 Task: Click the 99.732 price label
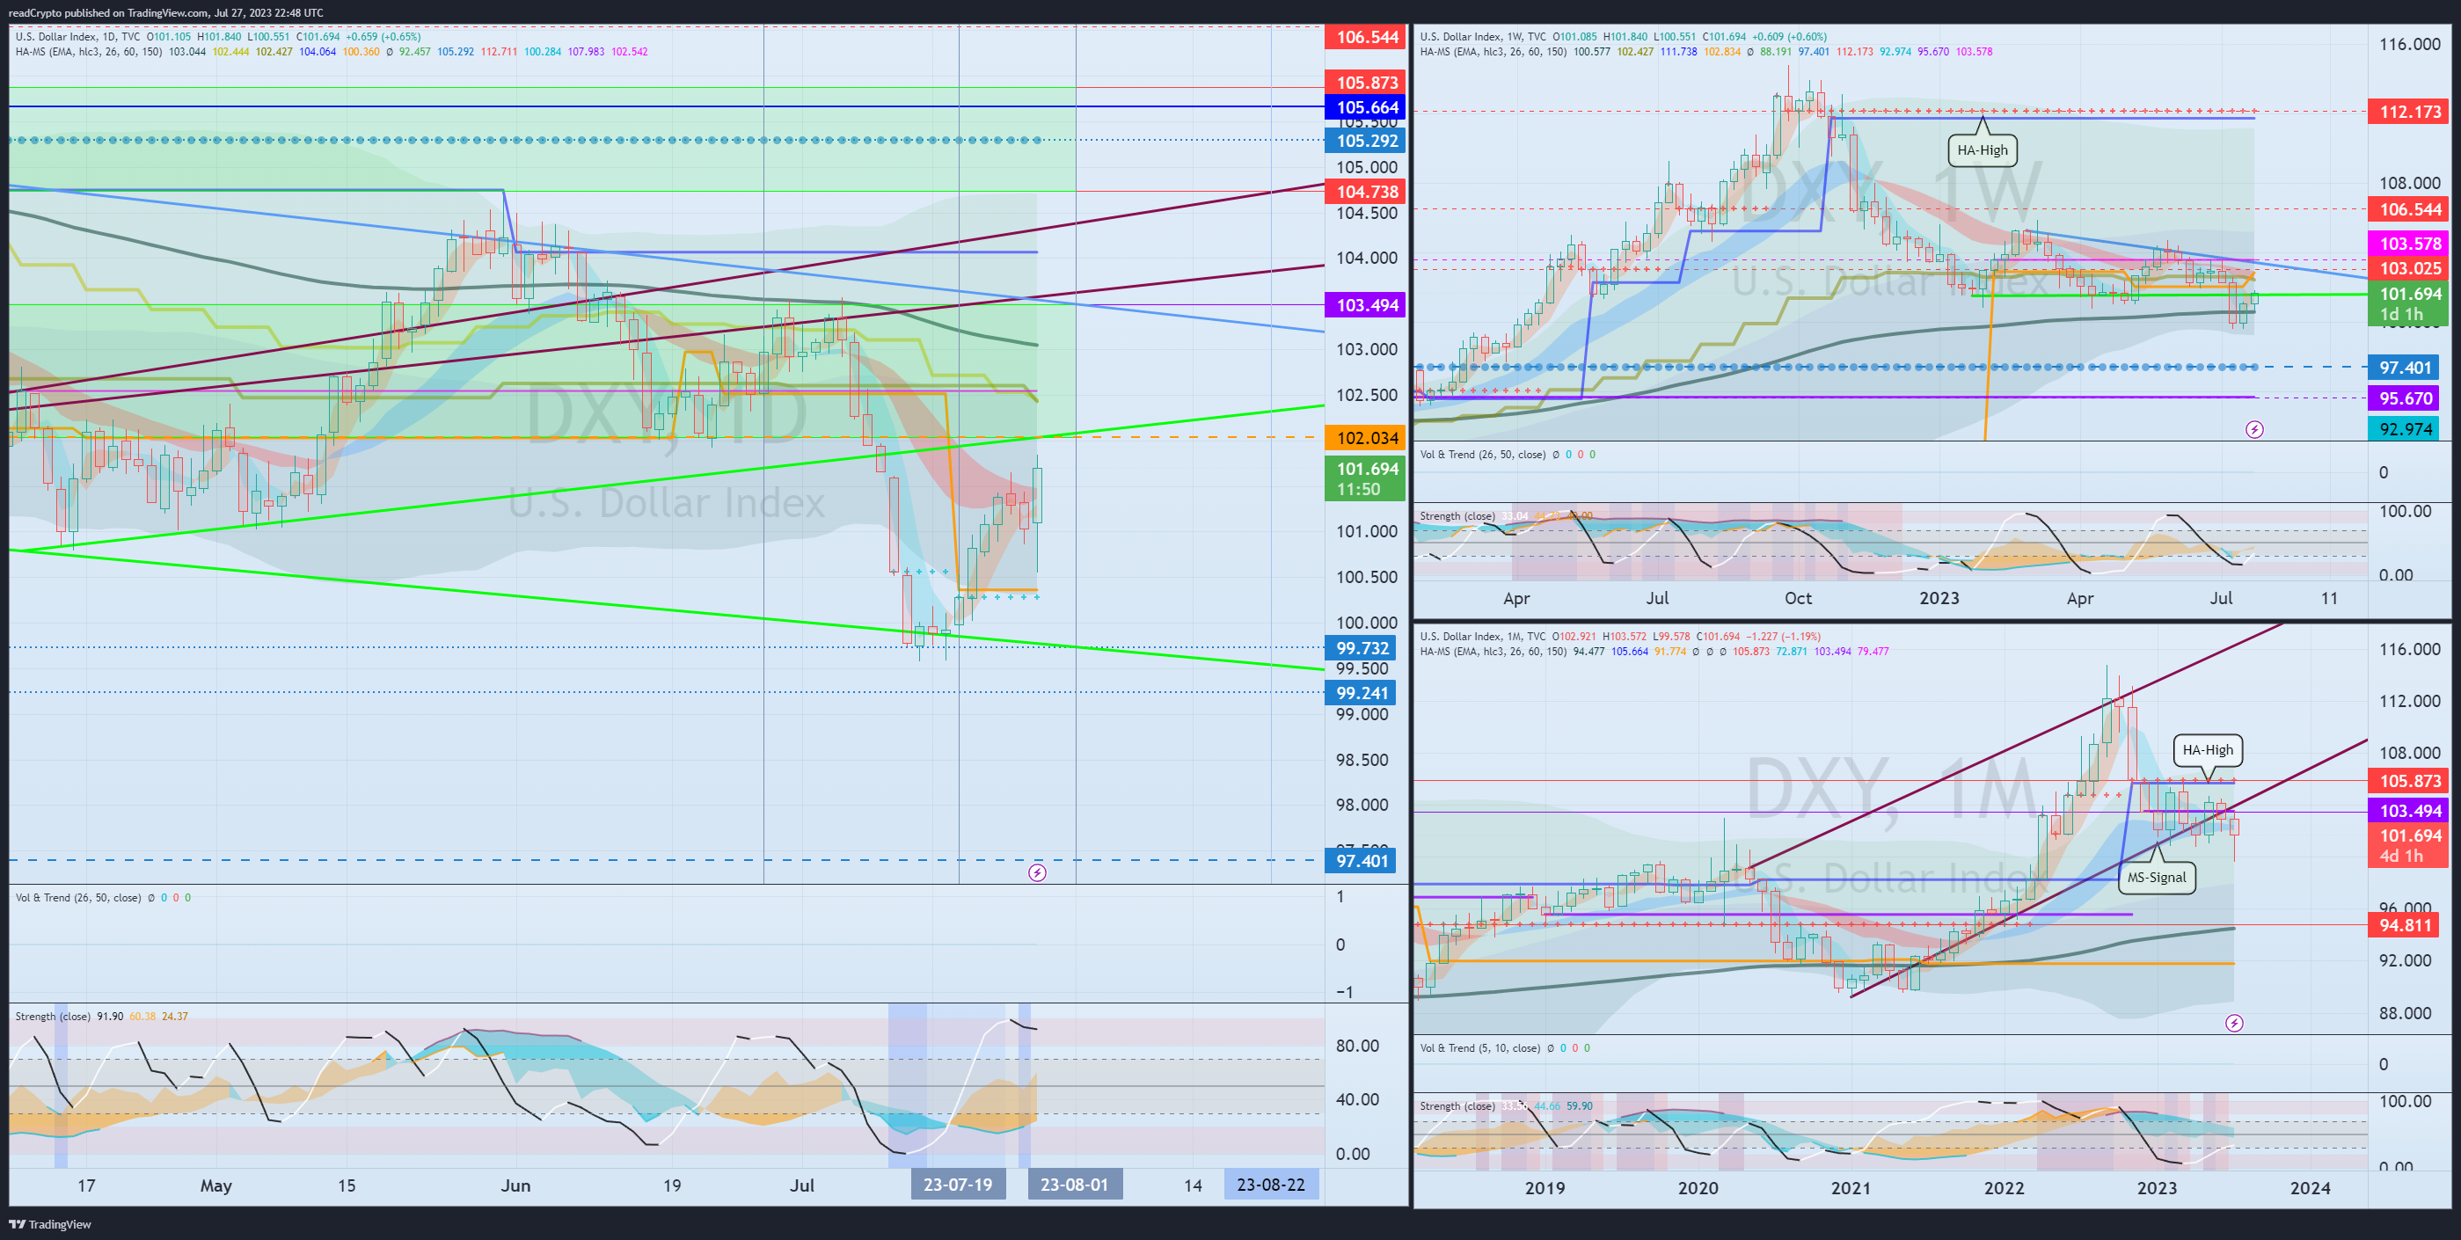click(x=1361, y=648)
